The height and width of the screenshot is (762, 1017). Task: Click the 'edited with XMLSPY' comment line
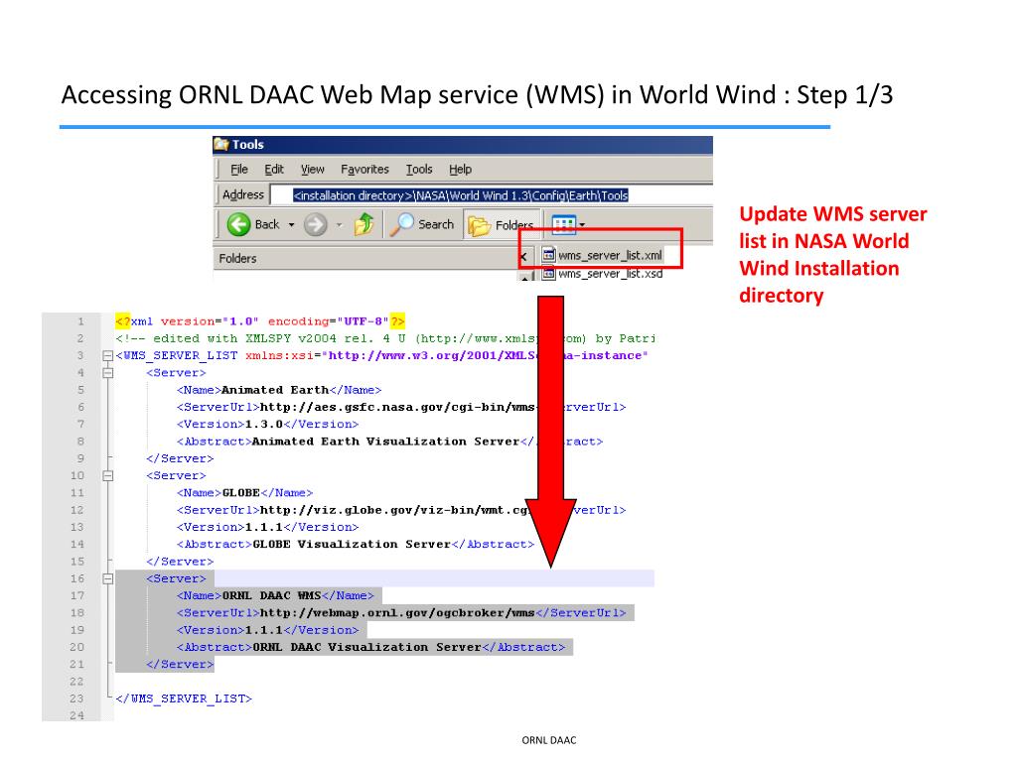[385, 338]
